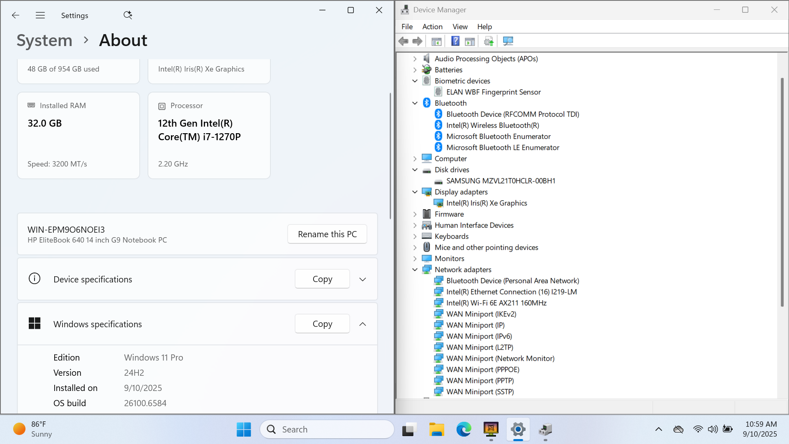Open the Settings hamburger navigation menu
This screenshot has height=444, width=789.
[x=40, y=15]
